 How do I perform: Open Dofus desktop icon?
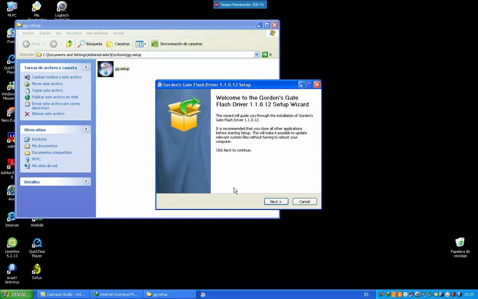pos(37,272)
